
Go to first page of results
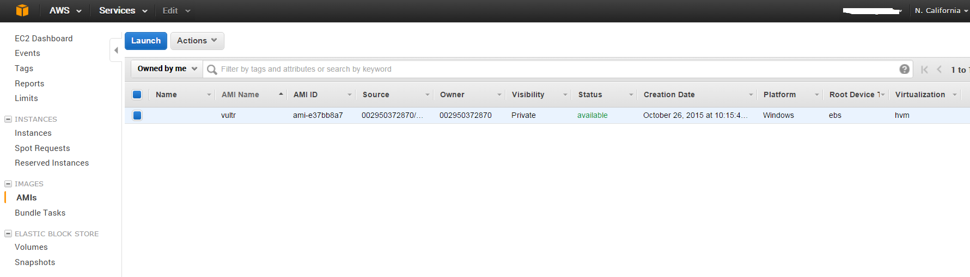pyautogui.click(x=924, y=70)
